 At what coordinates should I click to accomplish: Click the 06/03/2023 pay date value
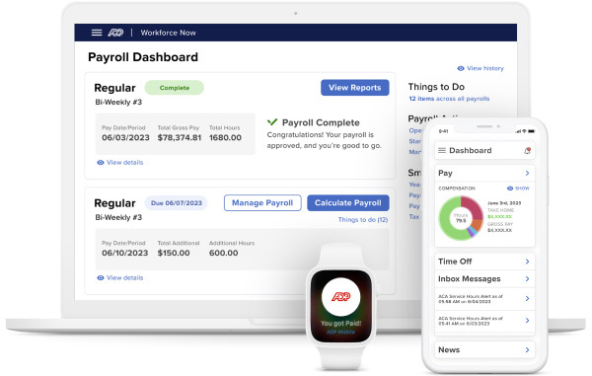tap(125, 138)
